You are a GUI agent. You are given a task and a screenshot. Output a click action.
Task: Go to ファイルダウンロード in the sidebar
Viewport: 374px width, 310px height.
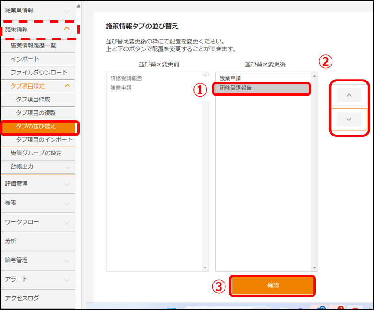tap(39, 72)
